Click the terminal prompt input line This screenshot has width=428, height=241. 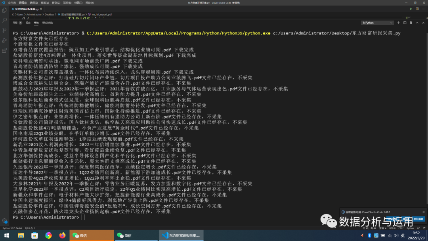tap(49, 217)
